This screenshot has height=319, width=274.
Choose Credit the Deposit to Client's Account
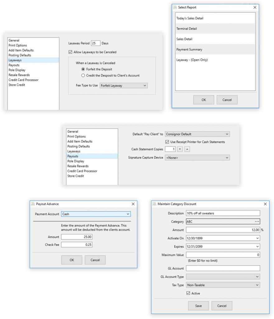coord(83,75)
